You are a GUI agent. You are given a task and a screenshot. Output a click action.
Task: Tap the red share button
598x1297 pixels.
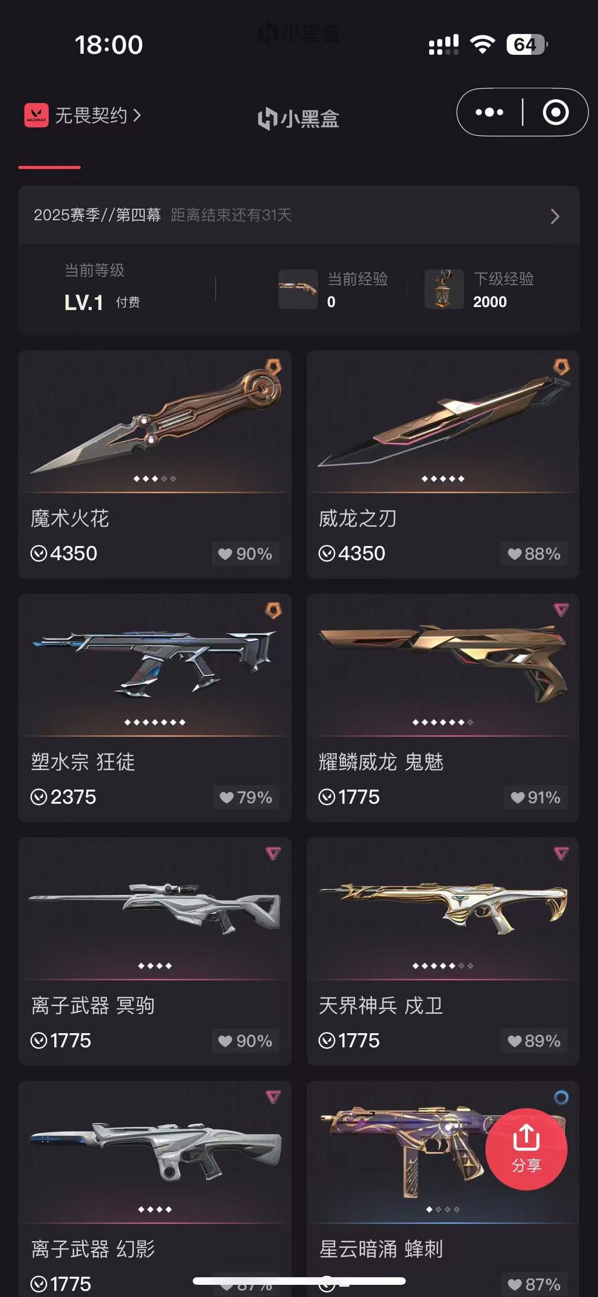click(x=526, y=1149)
